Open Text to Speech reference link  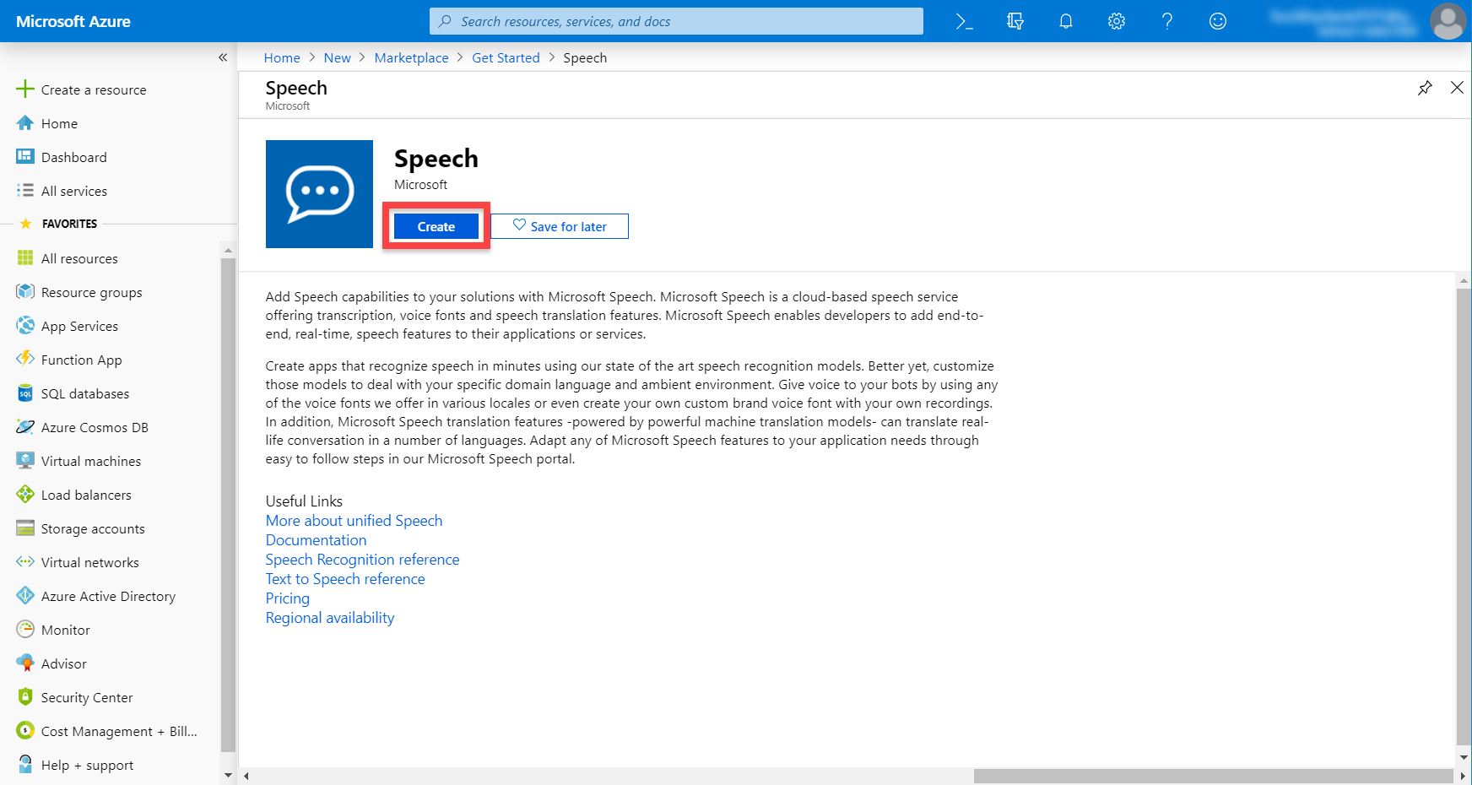[x=345, y=579]
